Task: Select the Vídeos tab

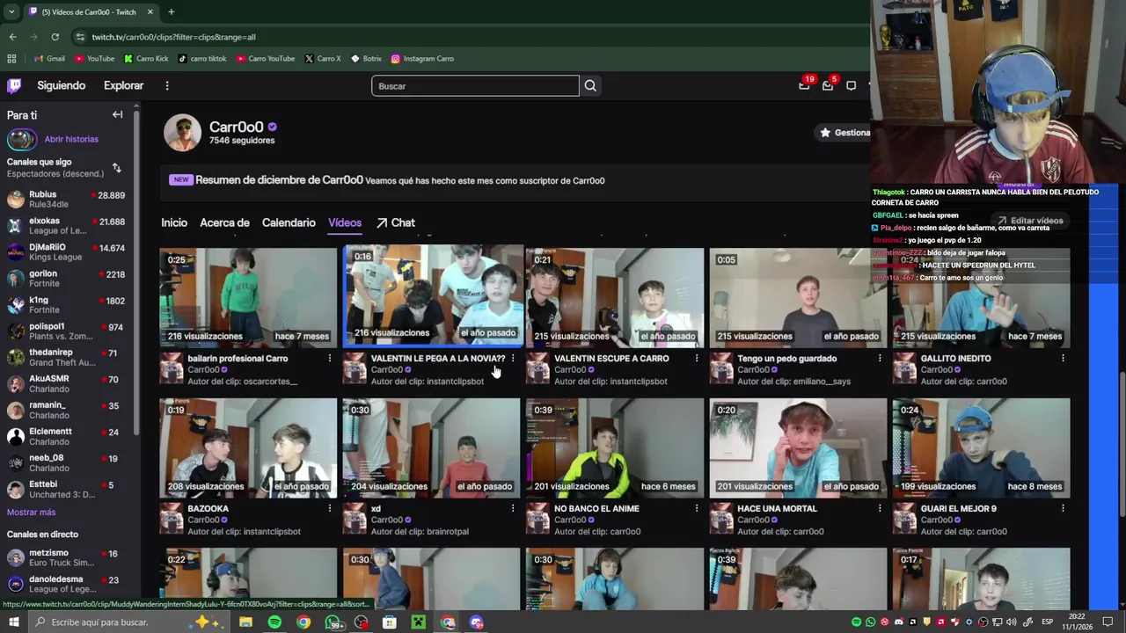Action: coord(345,223)
